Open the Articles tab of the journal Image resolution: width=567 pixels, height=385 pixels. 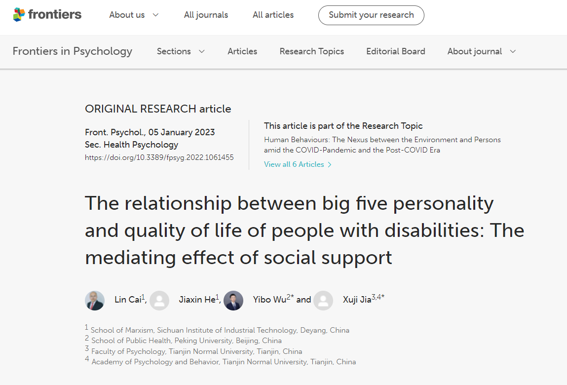[242, 51]
